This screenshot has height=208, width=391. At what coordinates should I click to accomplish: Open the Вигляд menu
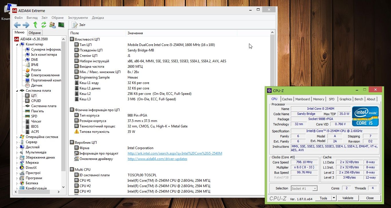tap(32, 18)
